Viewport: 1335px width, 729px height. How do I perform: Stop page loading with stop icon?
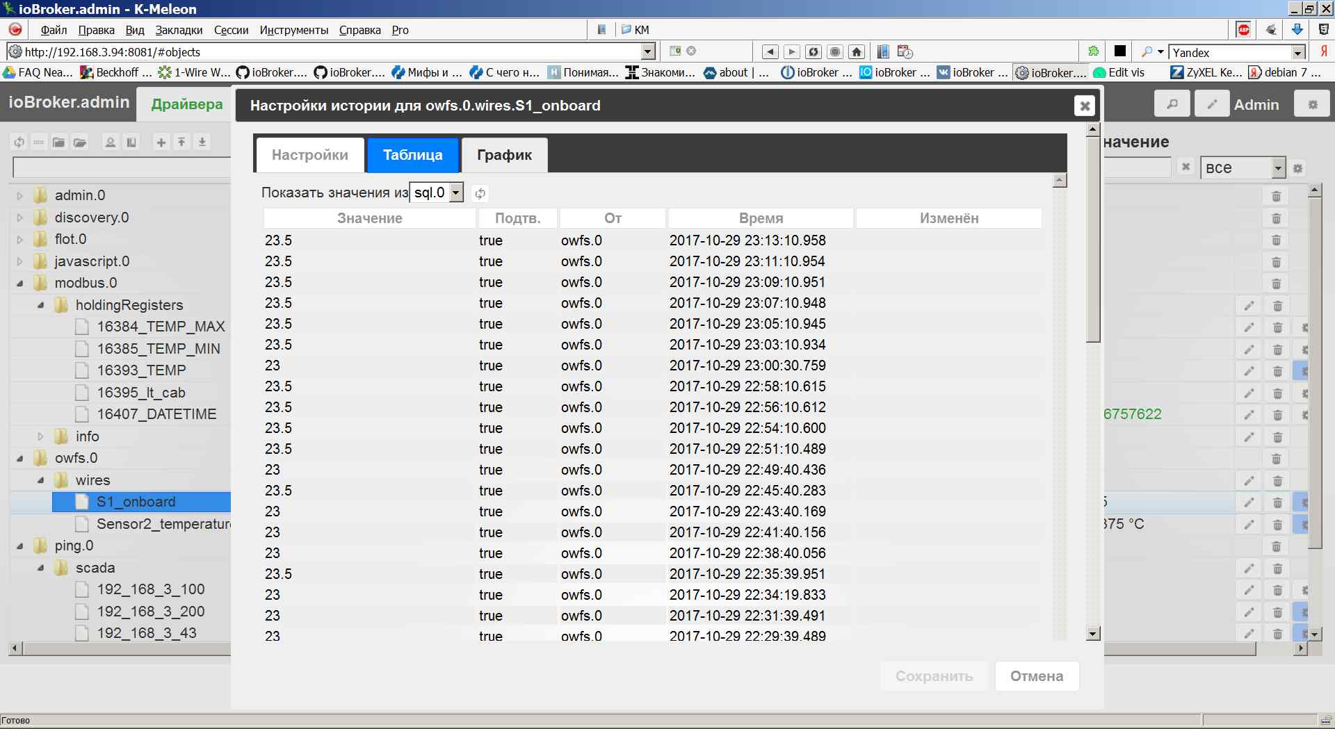click(x=835, y=52)
